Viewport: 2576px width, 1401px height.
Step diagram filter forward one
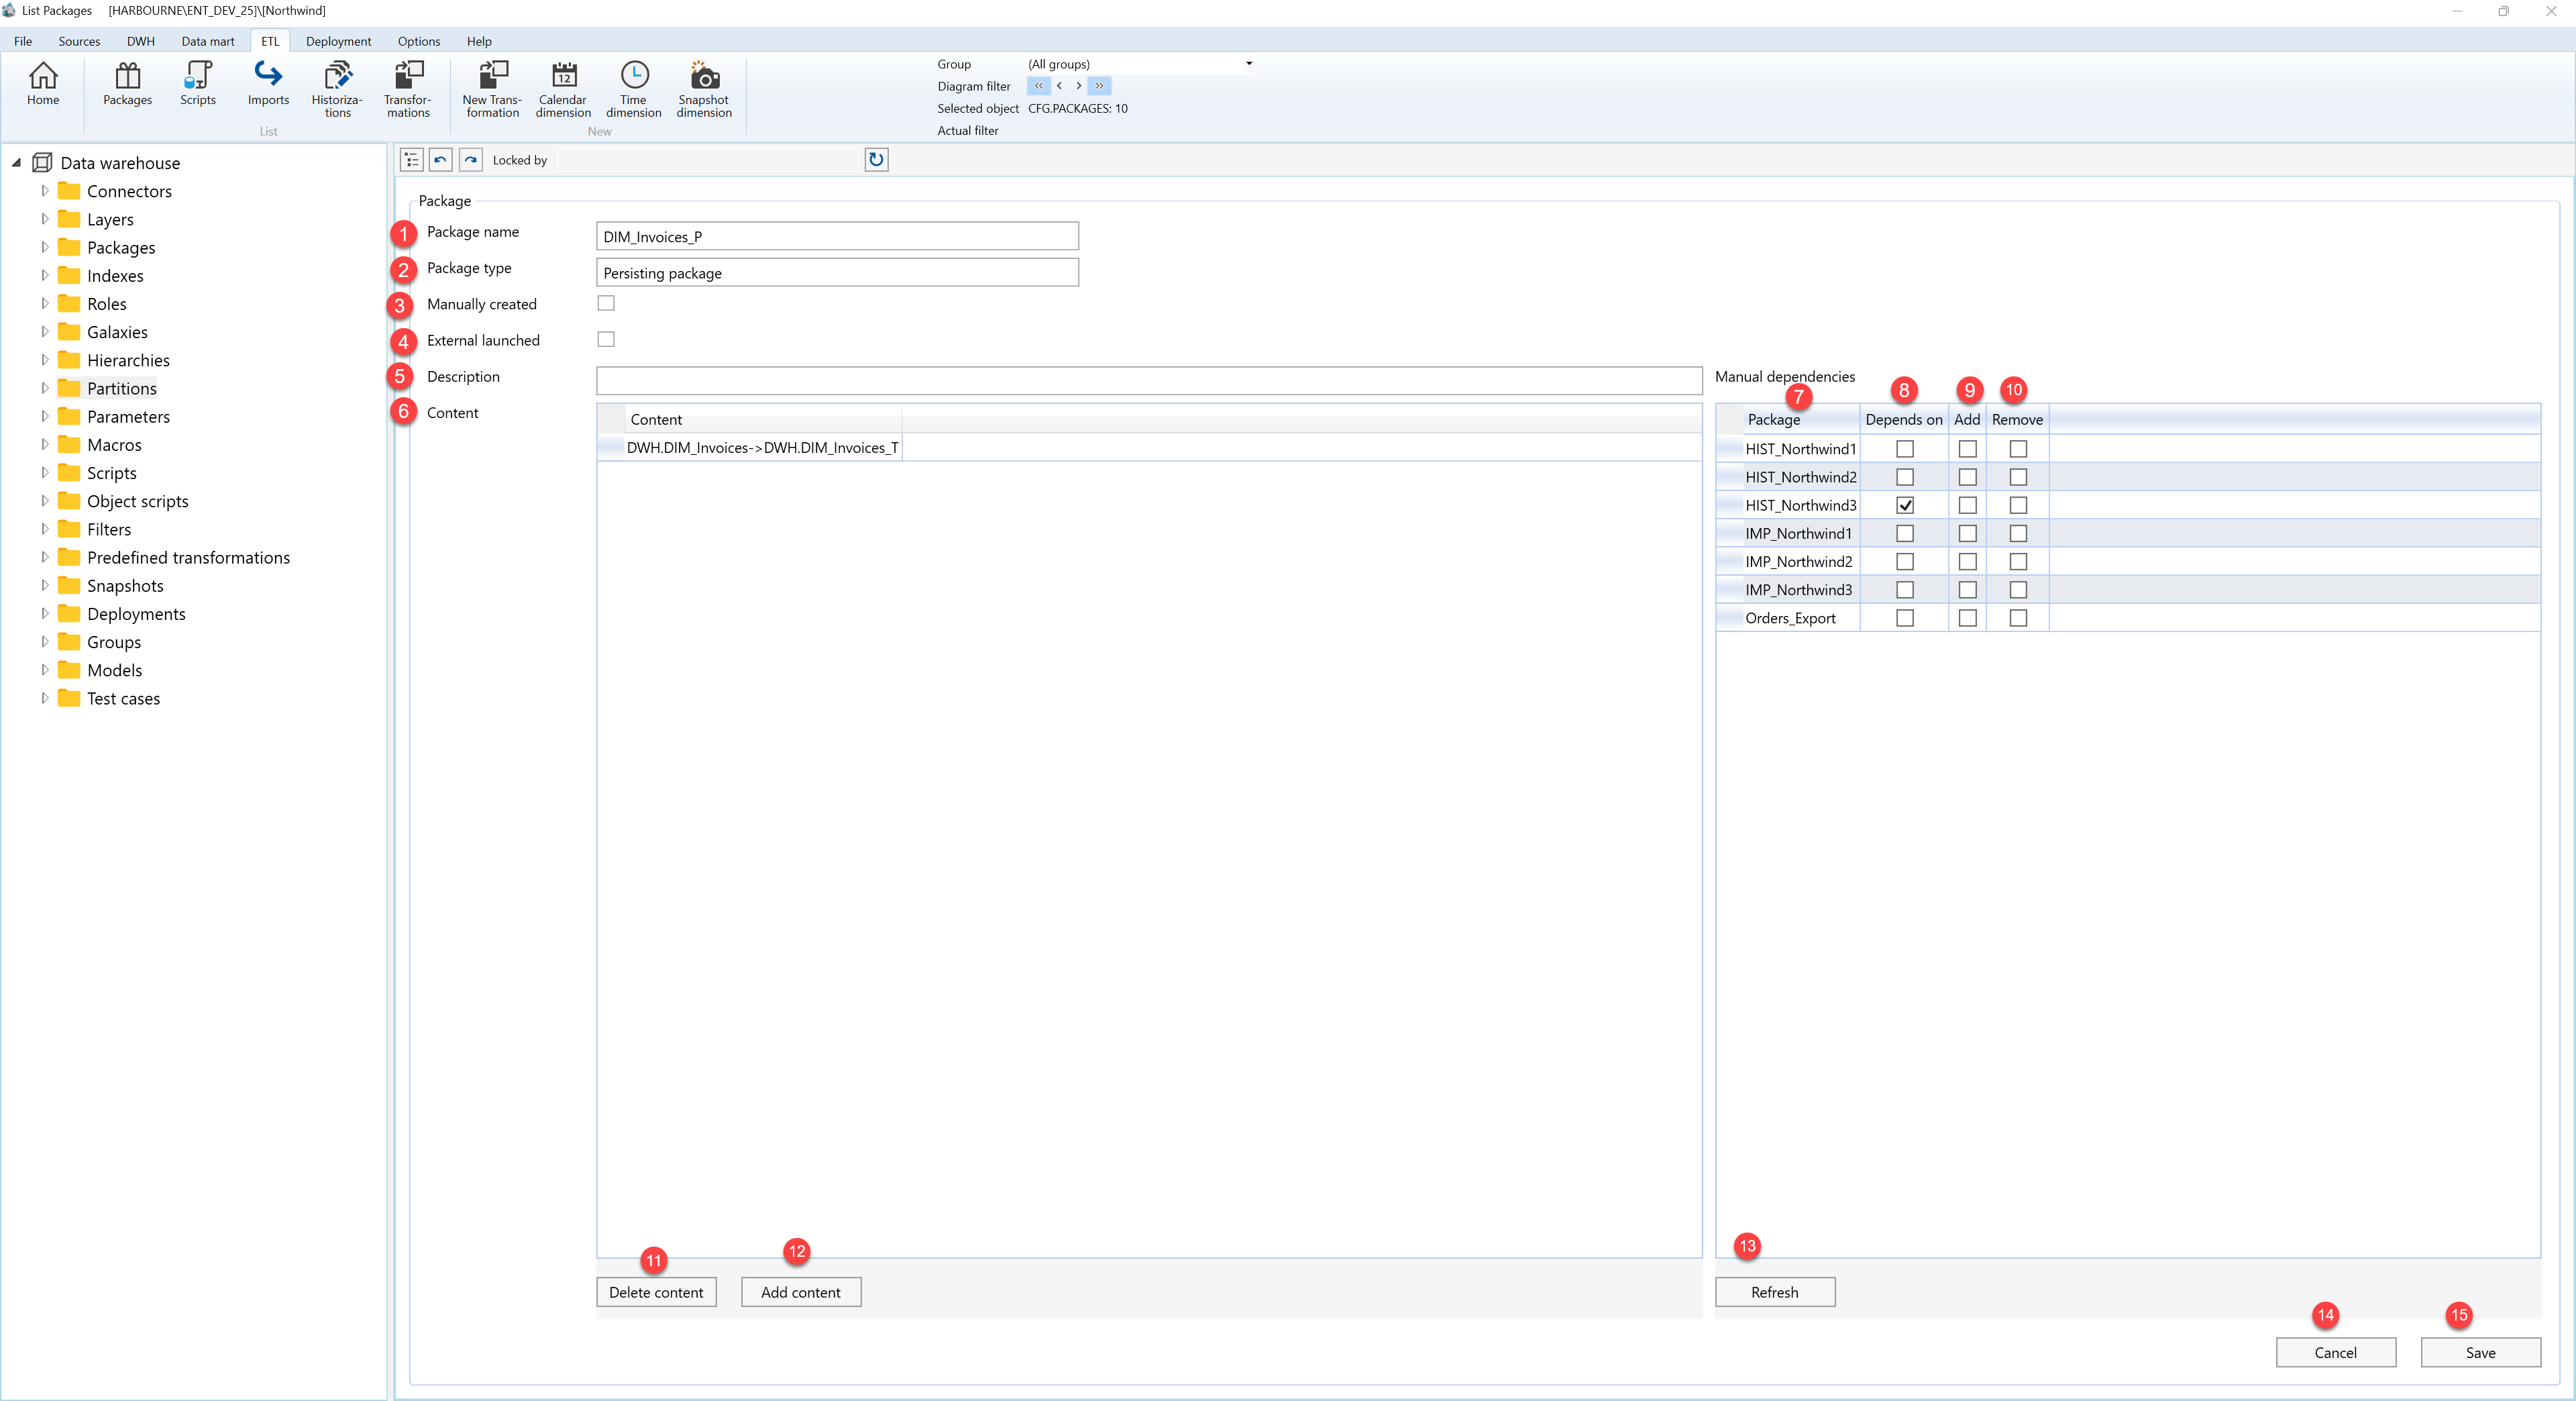pyautogui.click(x=1078, y=86)
